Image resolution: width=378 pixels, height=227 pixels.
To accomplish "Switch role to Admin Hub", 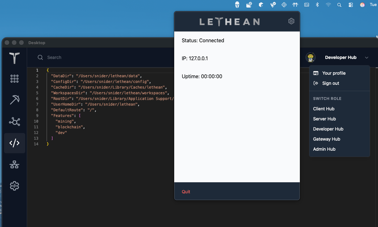I will point(324,149).
